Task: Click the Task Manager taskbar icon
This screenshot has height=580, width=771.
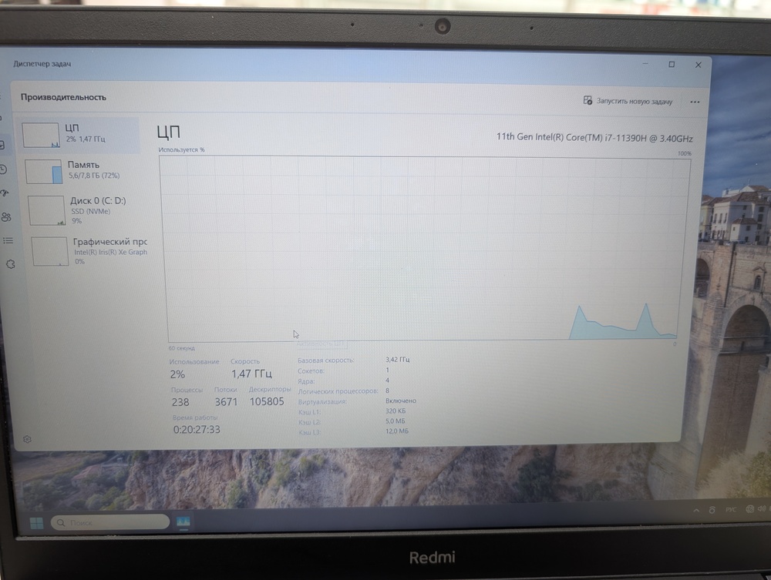Action: [x=183, y=522]
